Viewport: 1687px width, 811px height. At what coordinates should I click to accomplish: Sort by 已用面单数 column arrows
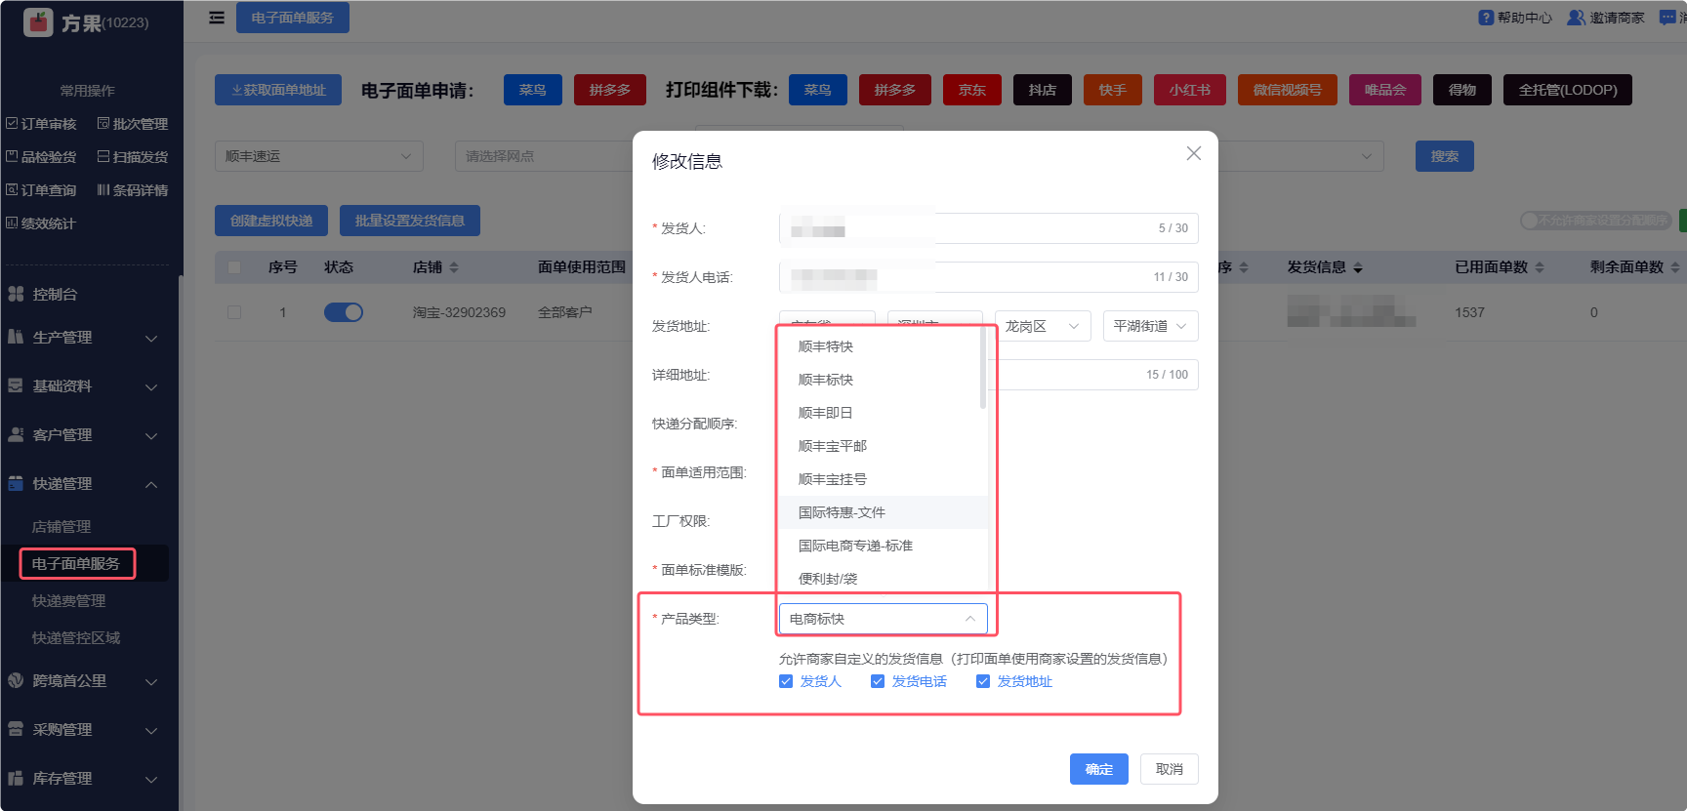pyautogui.click(x=1540, y=267)
